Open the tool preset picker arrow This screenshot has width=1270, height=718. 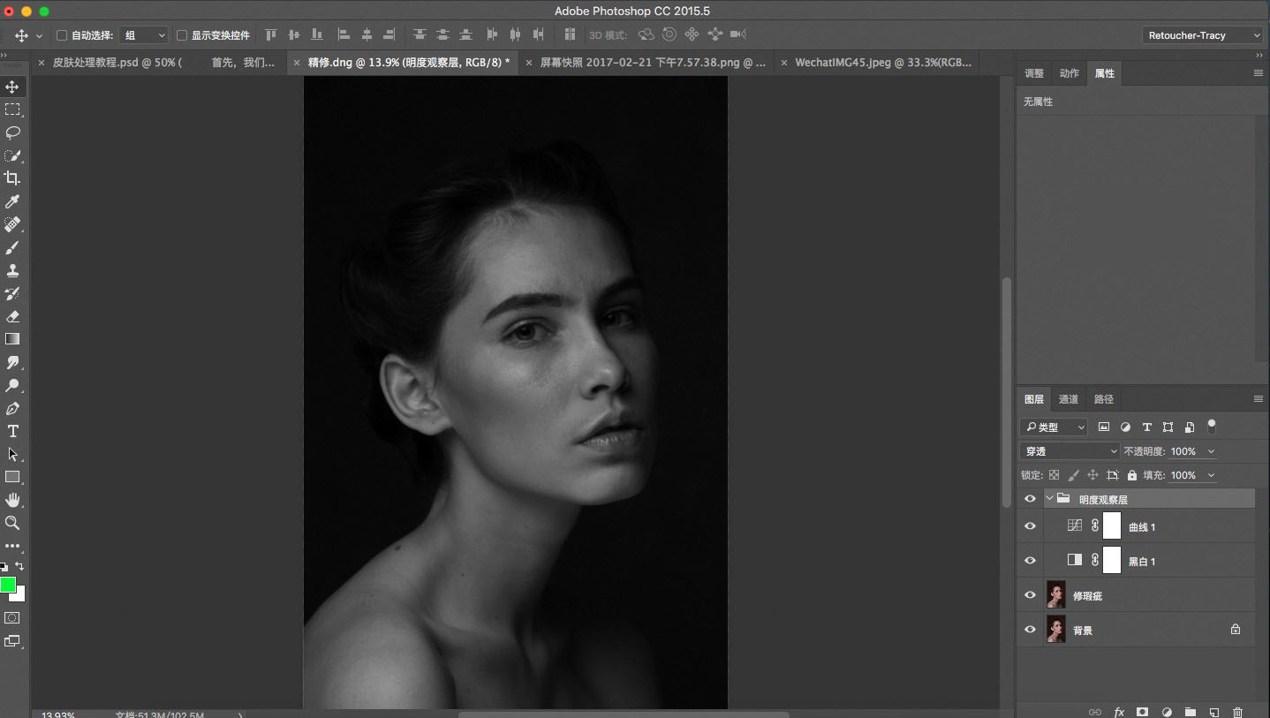(x=39, y=36)
